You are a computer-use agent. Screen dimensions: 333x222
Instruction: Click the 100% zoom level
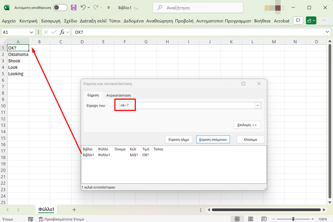[x=323, y=219]
